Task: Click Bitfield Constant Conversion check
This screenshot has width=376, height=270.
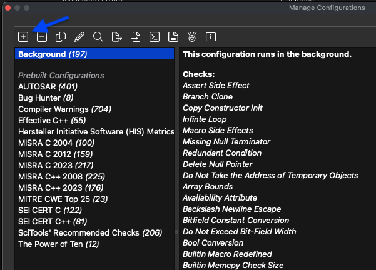Action: tap(236, 221)
